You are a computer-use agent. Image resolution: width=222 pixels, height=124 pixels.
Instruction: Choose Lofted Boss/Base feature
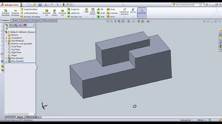[29, 13]
